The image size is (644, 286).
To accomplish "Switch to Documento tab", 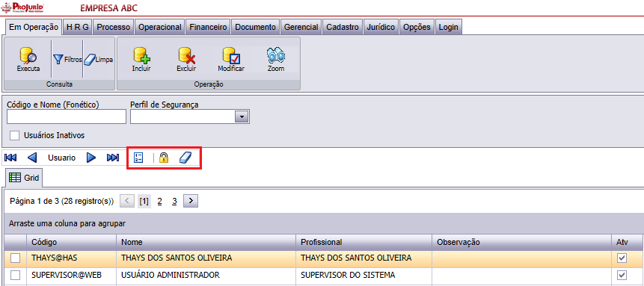I will 256,27.
